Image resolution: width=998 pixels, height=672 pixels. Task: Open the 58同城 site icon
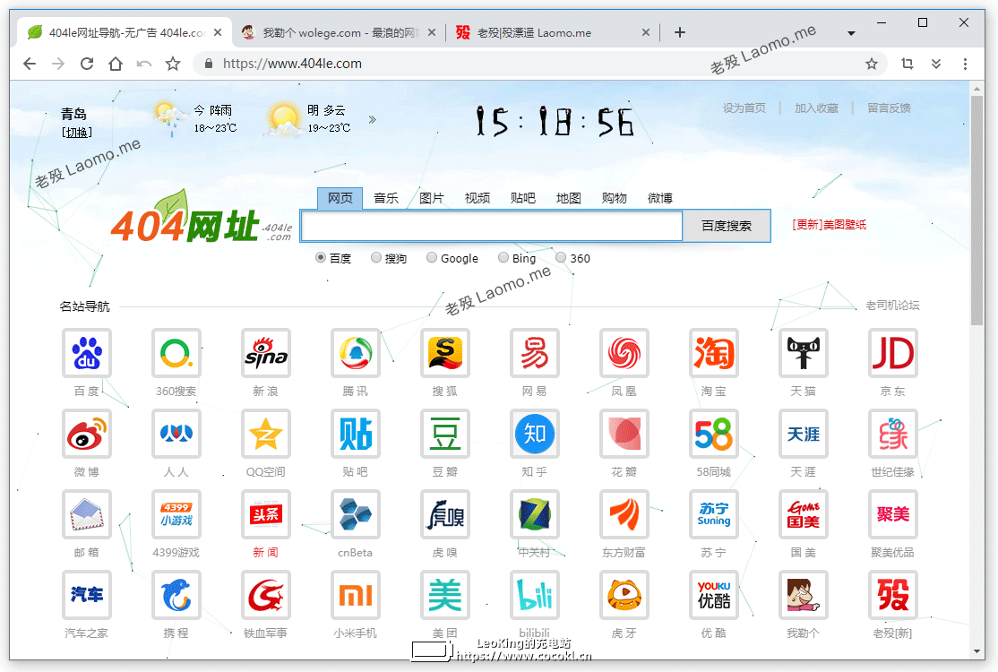click(713, 434)
